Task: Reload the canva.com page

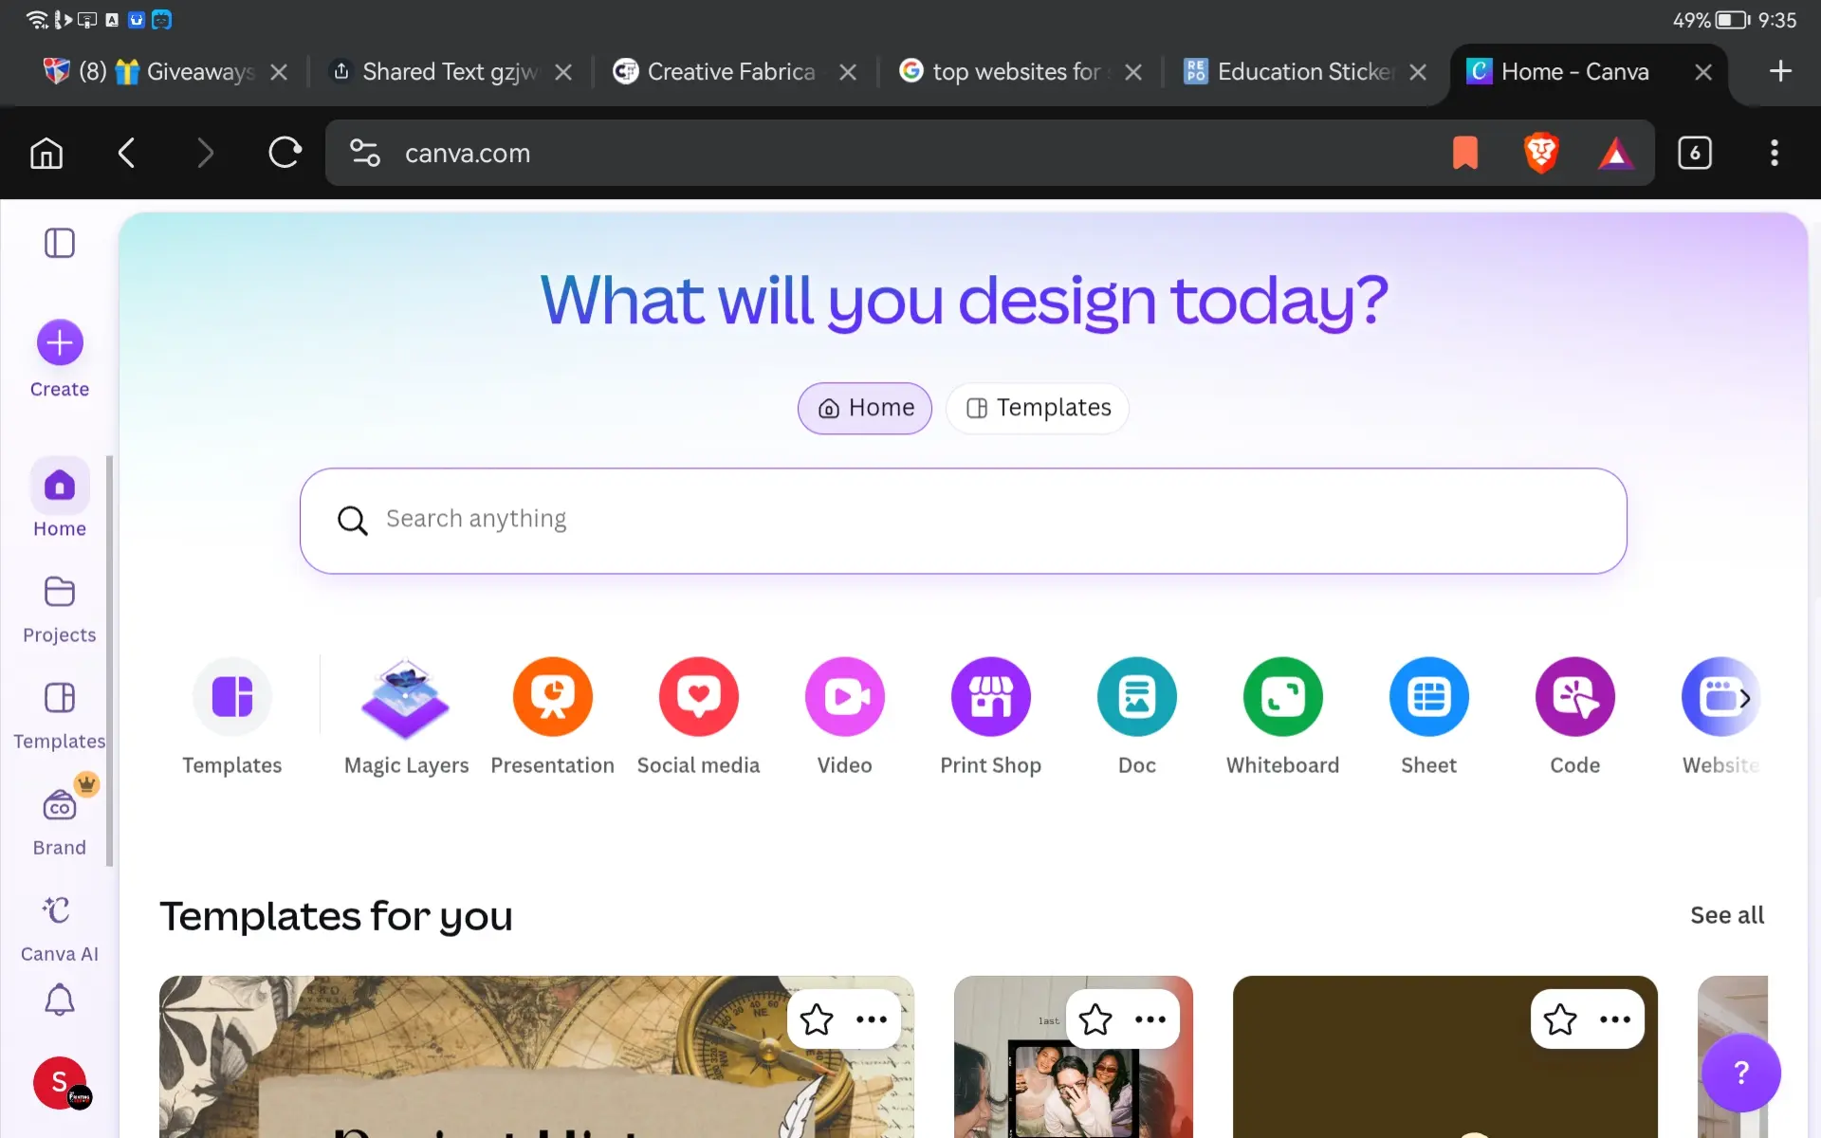Action: [285, 153]
